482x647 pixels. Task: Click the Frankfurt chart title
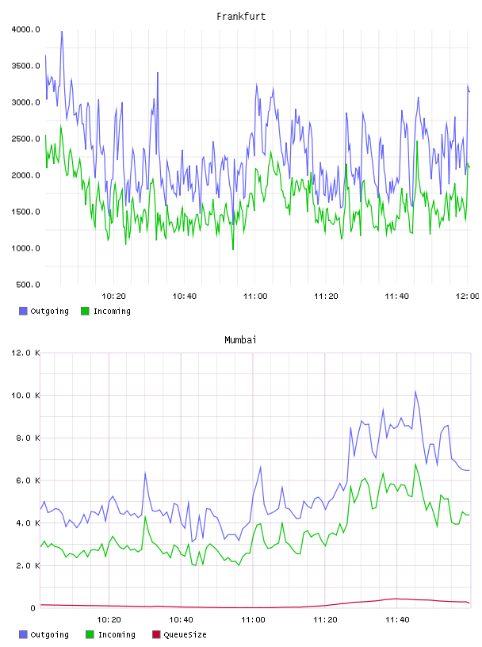click(x=241, y=17)
